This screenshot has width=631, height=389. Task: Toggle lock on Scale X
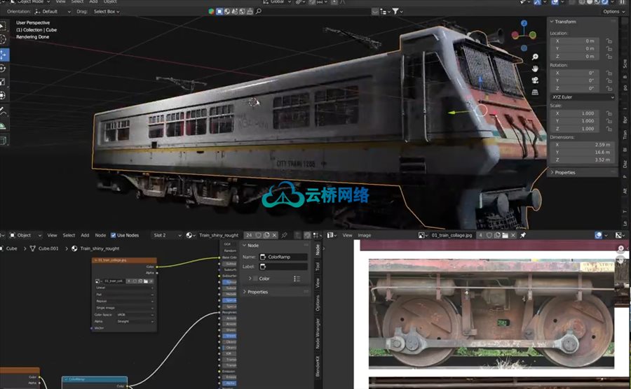click(x=609, y=113)
